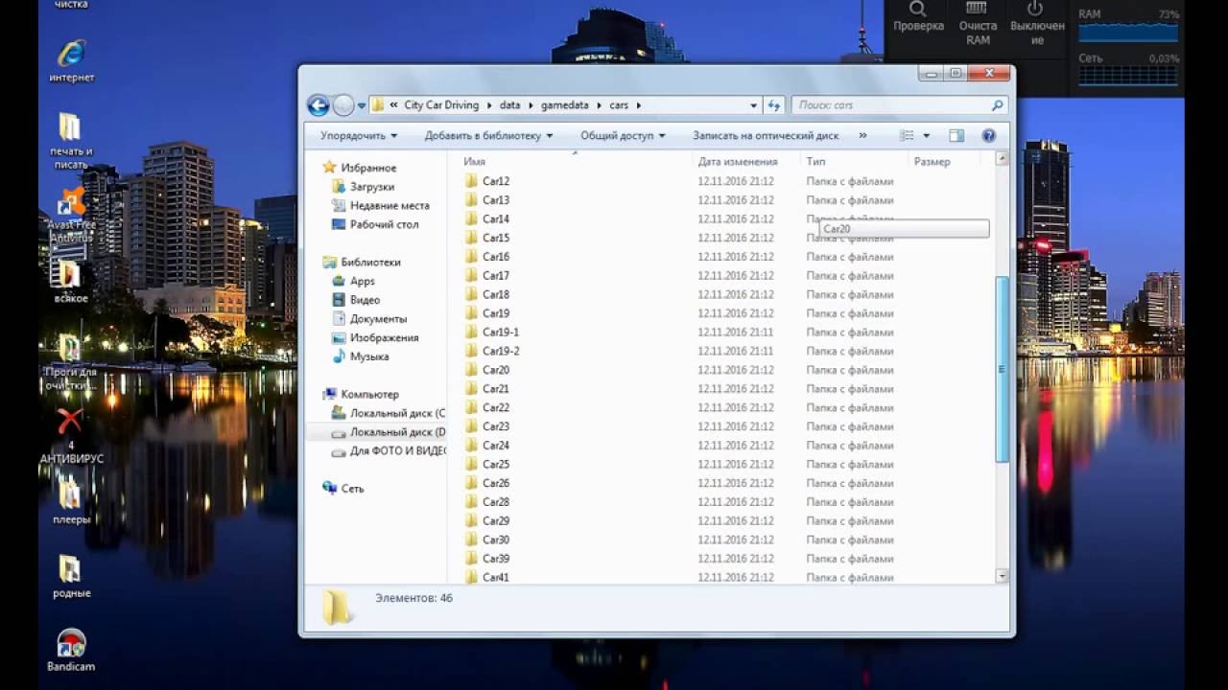Select the Car19-2 folder
The height and width of the screenshot is (690, 1228).
(501, 351)
